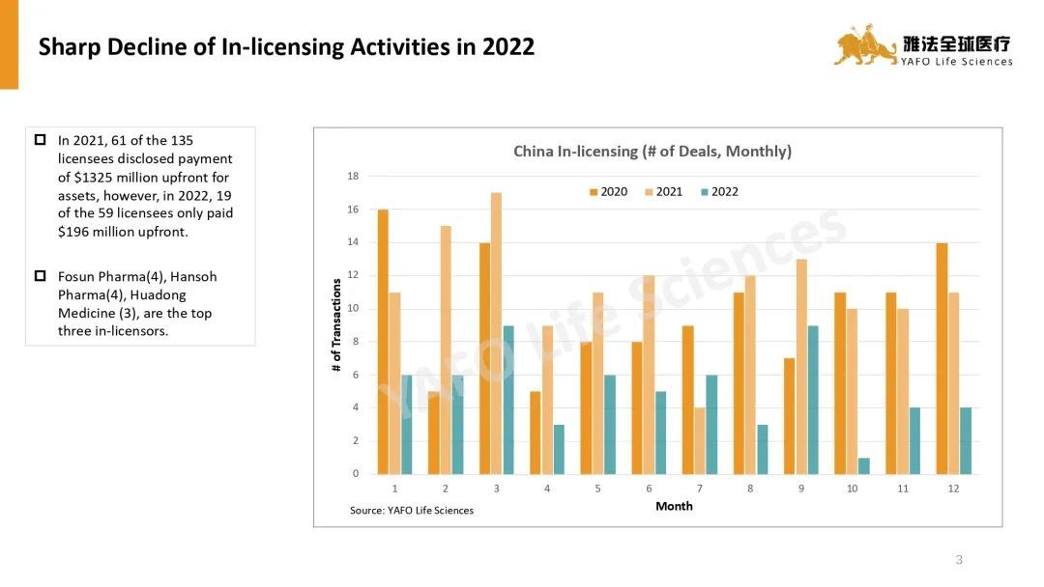The width and height of the screenshot is (1044, 587).
Task: Click the 2021 bar for month 6
Action: (650, 375)
